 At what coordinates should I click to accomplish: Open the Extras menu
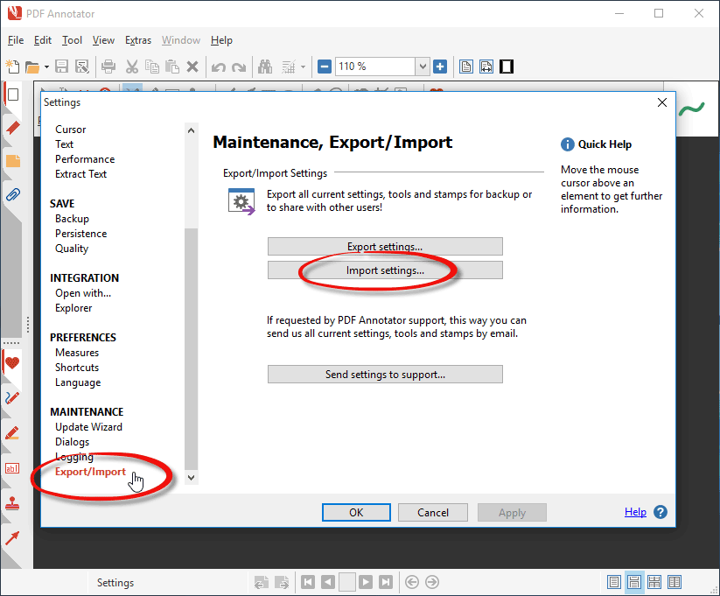[137, 40]
